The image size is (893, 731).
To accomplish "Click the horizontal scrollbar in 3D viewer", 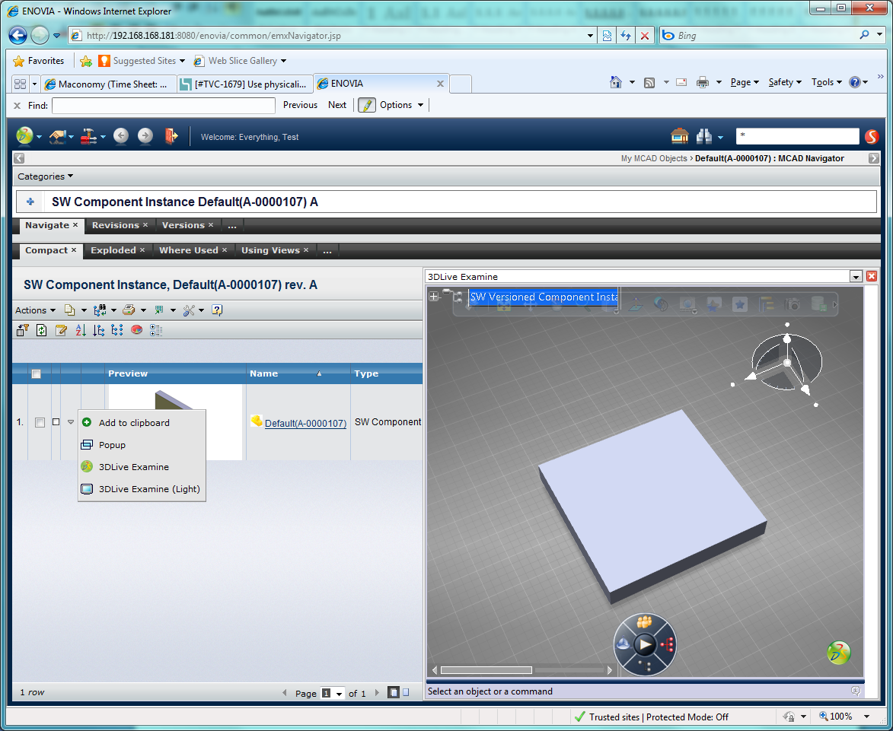I will pos(486,670).
